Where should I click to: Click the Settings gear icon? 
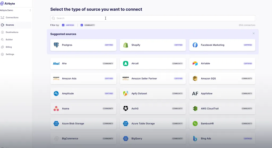2,54
